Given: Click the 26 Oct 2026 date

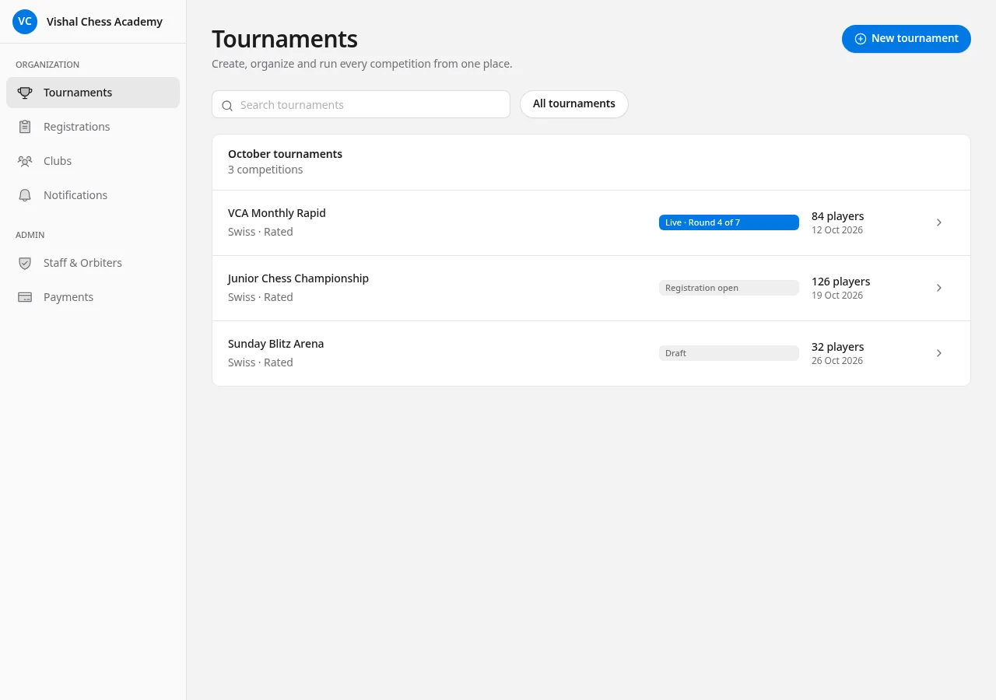Looking at the screenshot, I should (x=837, y=361).
